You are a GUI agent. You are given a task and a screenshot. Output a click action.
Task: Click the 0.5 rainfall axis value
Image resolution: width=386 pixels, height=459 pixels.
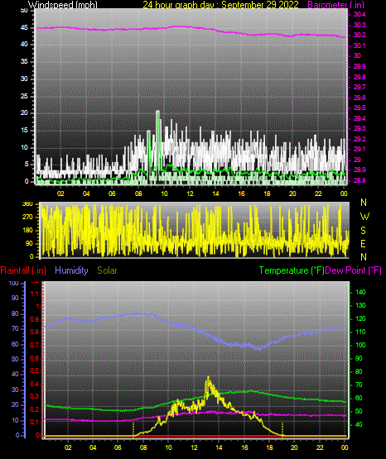point(35,371)
